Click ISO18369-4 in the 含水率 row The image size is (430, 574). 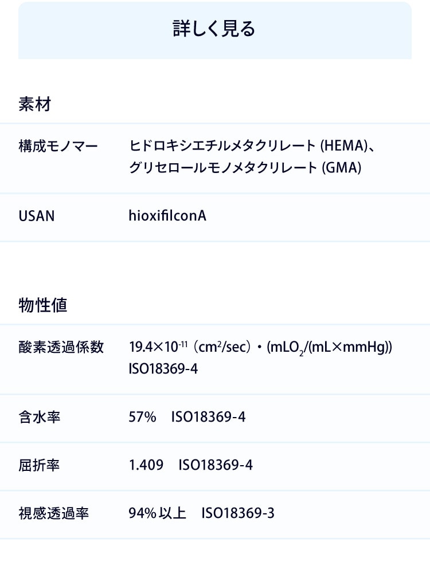pyautogui.click(x=208, y=418)
